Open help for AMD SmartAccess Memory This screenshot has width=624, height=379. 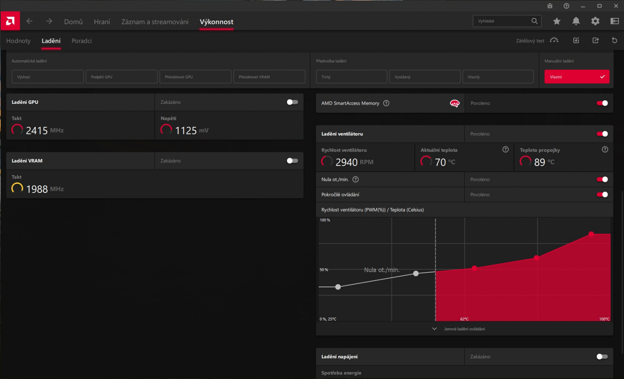click(386, 103)
